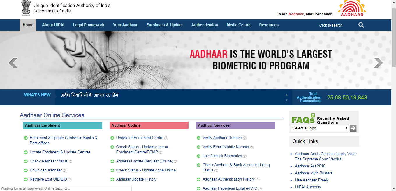Image resolution: width=396 pixels, height=191 pixels.
Task: Click the Aadhaar Services section header
Action: pyautogui.click(x=235, y=125)
